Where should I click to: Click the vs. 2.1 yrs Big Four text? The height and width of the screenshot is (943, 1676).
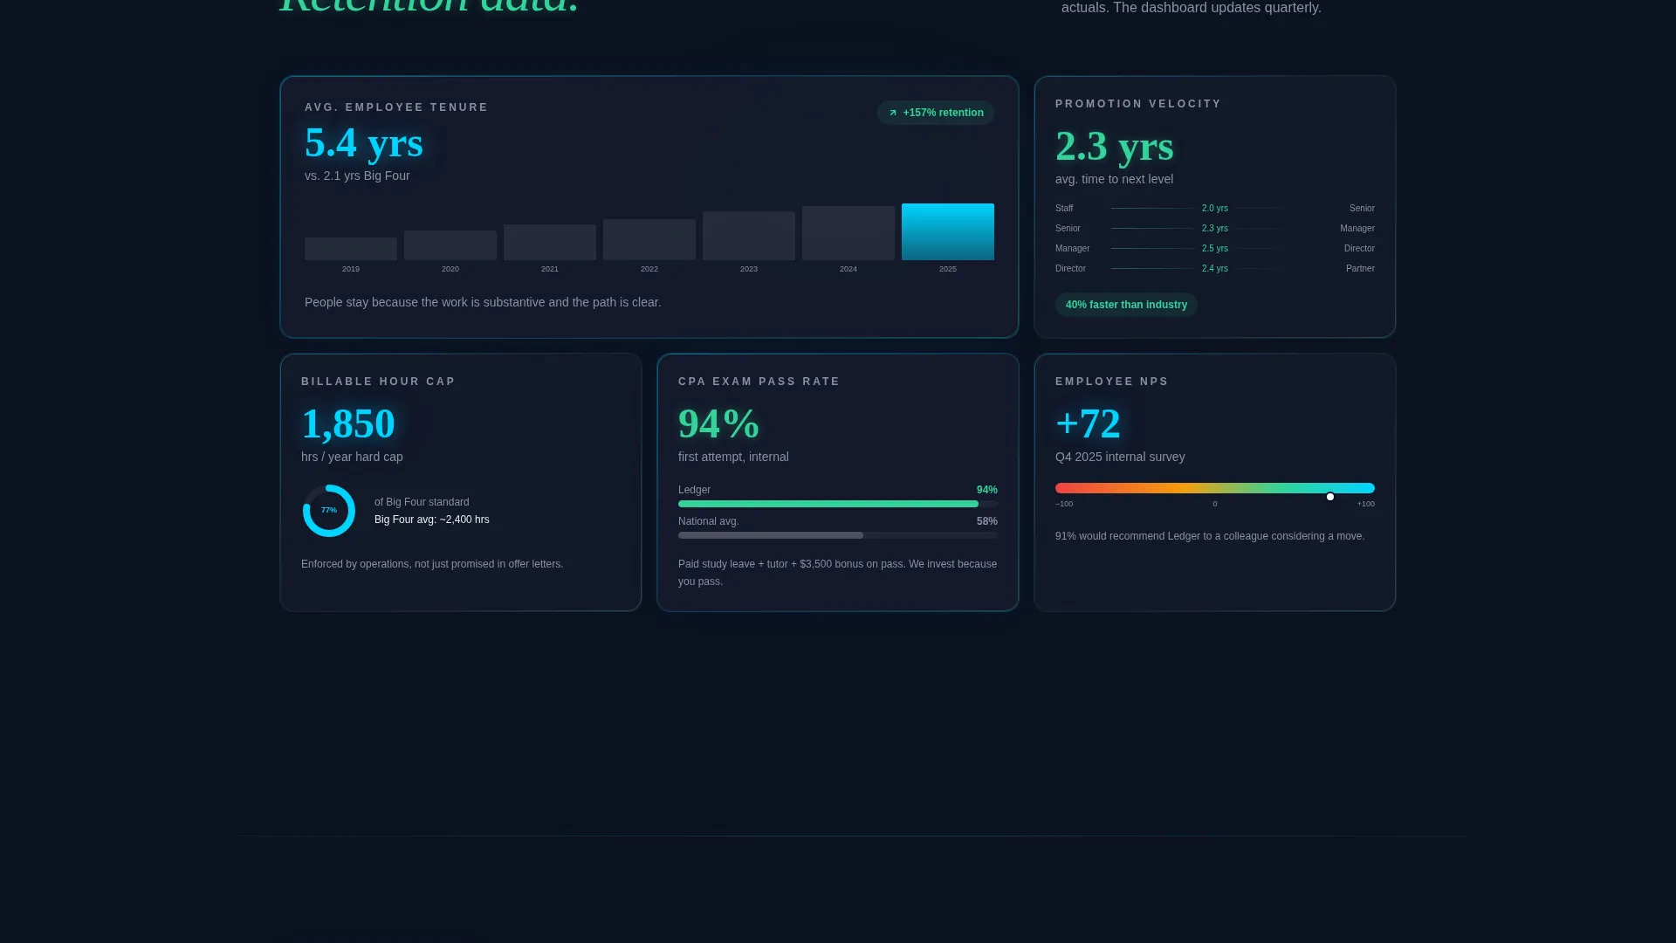pyautogui.click(x=357, y=176)
